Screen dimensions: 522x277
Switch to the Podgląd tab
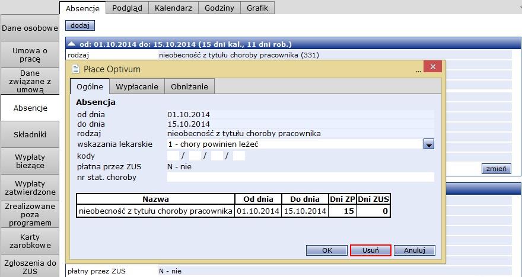127,8
